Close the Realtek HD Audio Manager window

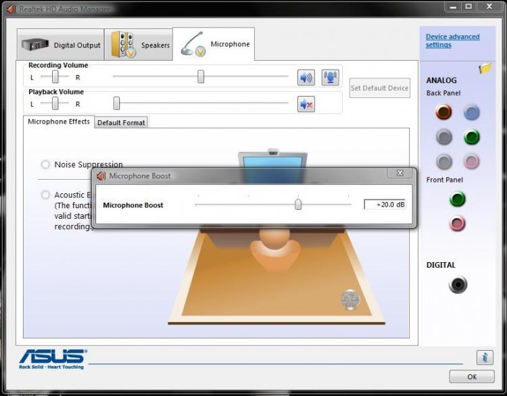pyautogui.click(x=489, y=7)
